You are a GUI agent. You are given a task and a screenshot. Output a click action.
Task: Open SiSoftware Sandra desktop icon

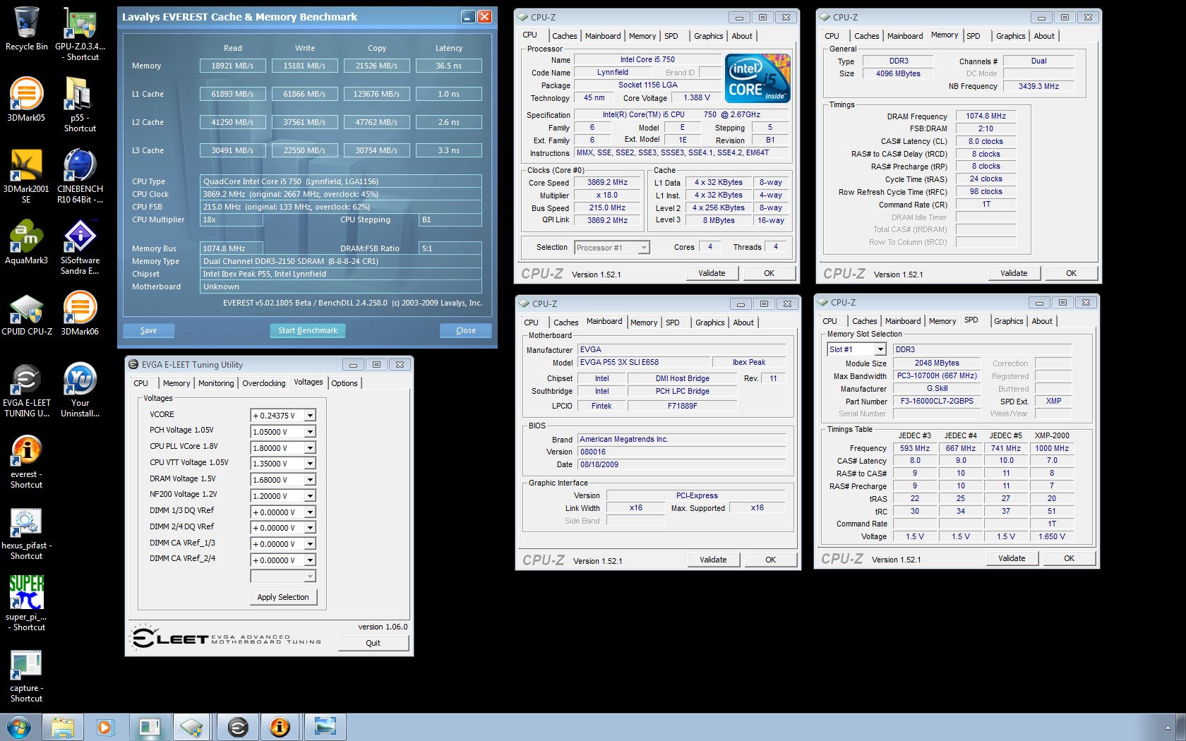[x=80, y=247]
